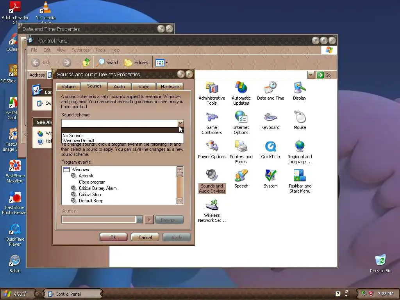This screenshot has width=400, height=300.
Task: Open Display settings icon
Action: (300, 91)
